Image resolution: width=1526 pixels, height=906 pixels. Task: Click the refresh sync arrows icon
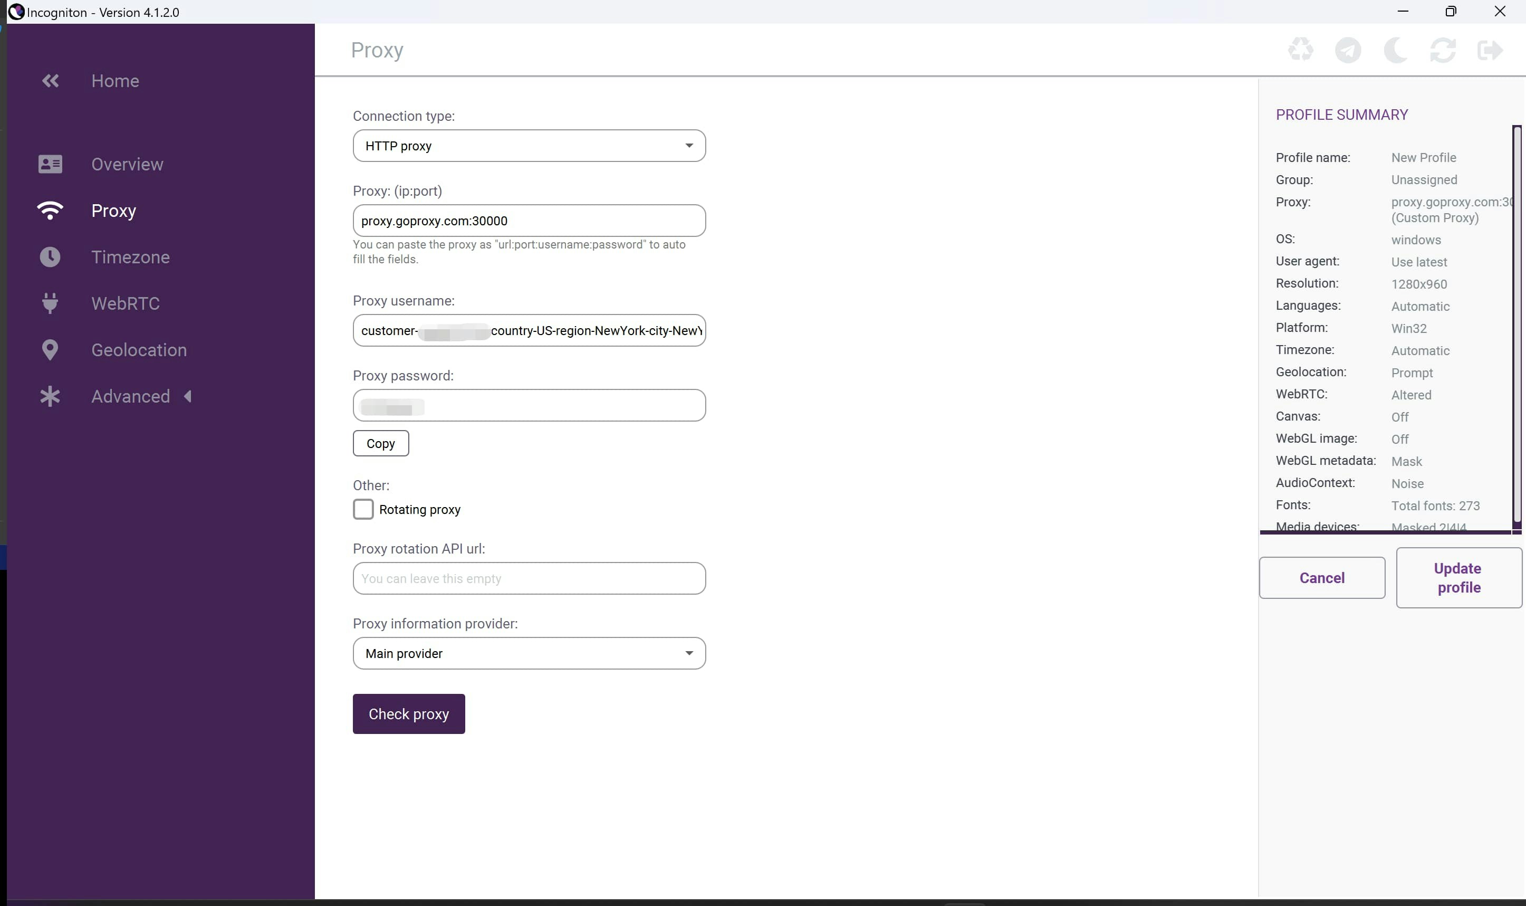coord(1443,50)
